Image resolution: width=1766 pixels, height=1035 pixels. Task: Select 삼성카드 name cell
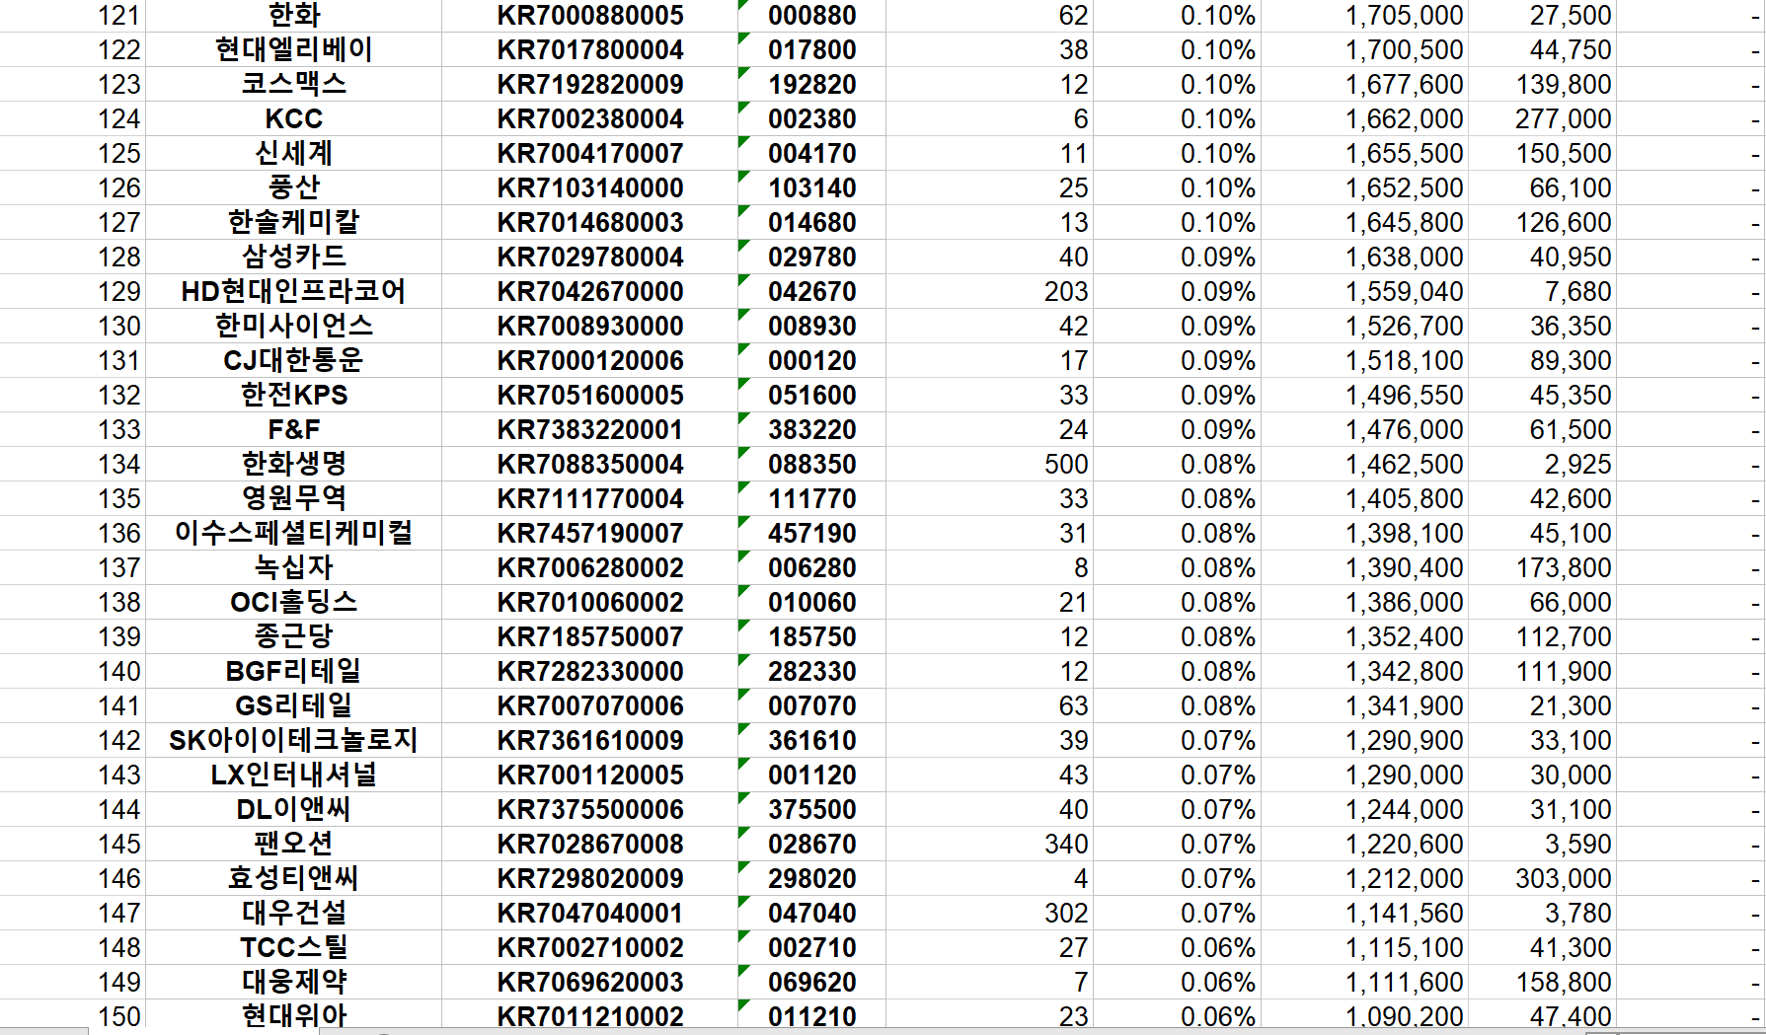tap(294, 258)
